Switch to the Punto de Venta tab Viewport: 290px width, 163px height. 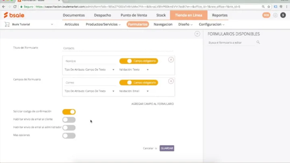[133, 15]
